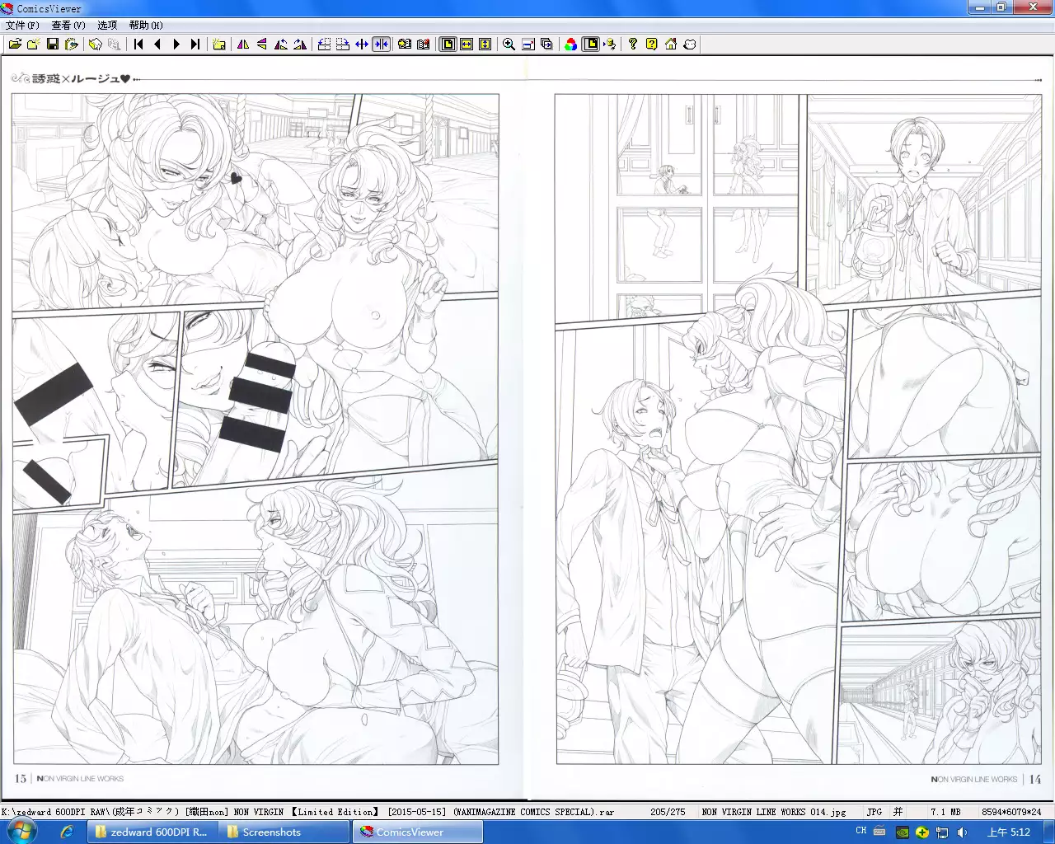Toggle the fit-to-width view button
This screenshot has height=844, width=1055.
tap(467, 45)
